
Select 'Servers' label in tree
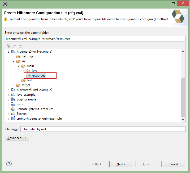[x=21, y=114]
